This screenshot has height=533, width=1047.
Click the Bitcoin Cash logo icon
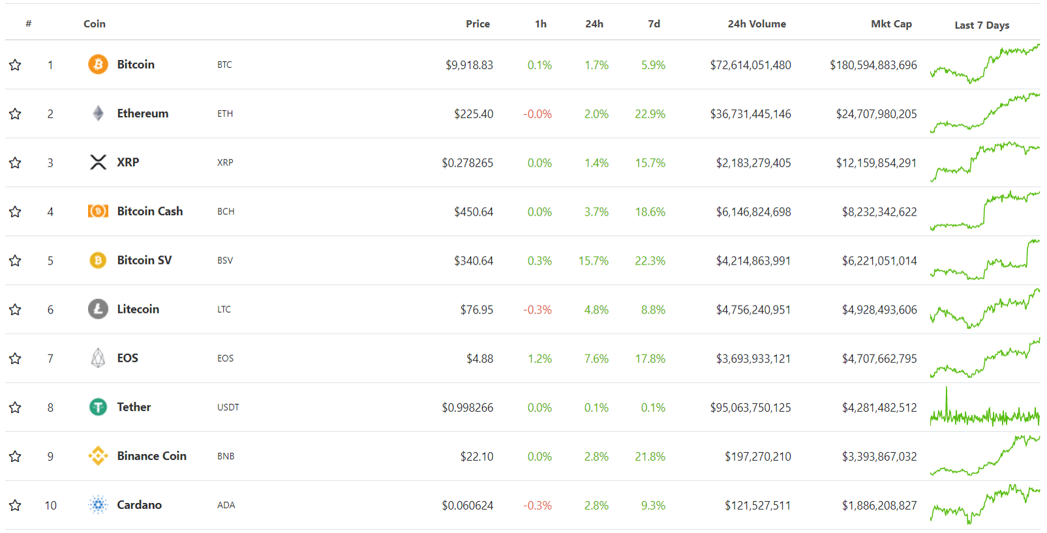[98, 211]
